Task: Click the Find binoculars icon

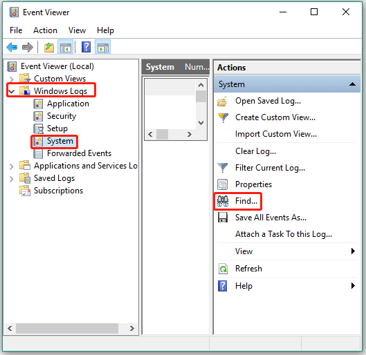Action: pyautogui.click(x=223, y=201)
